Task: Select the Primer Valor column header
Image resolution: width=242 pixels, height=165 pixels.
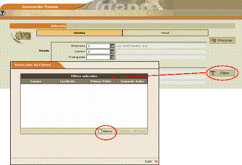Action: (x=101, y=81)
